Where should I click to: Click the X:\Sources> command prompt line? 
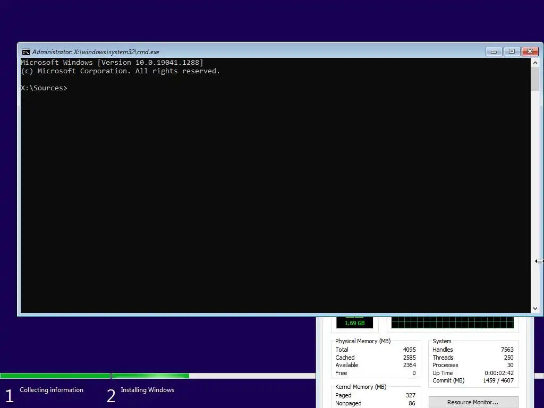44,88
